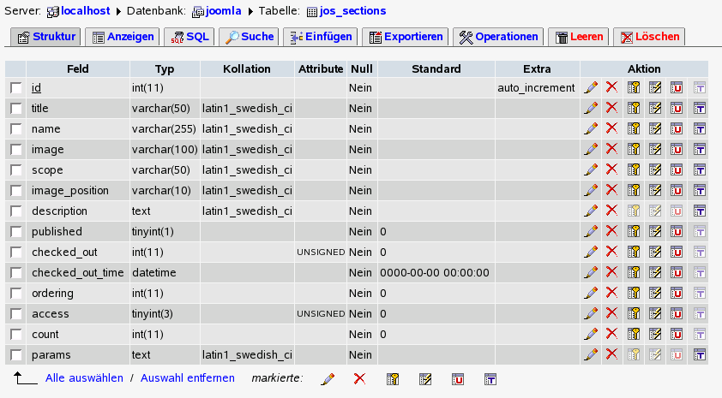Add index to access field

click(x=655, y=314)
